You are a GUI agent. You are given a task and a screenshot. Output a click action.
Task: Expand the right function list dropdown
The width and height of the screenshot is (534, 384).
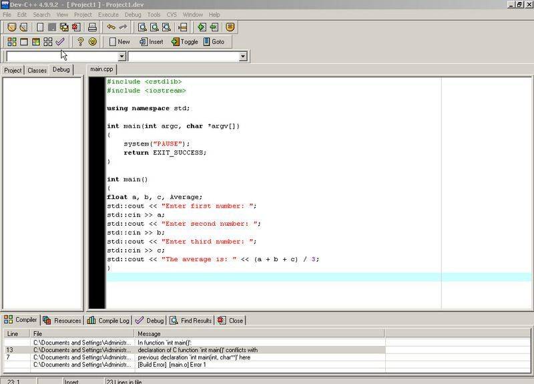coord(243,57)
